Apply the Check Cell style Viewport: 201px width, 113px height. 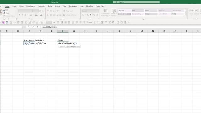point(124,14)
